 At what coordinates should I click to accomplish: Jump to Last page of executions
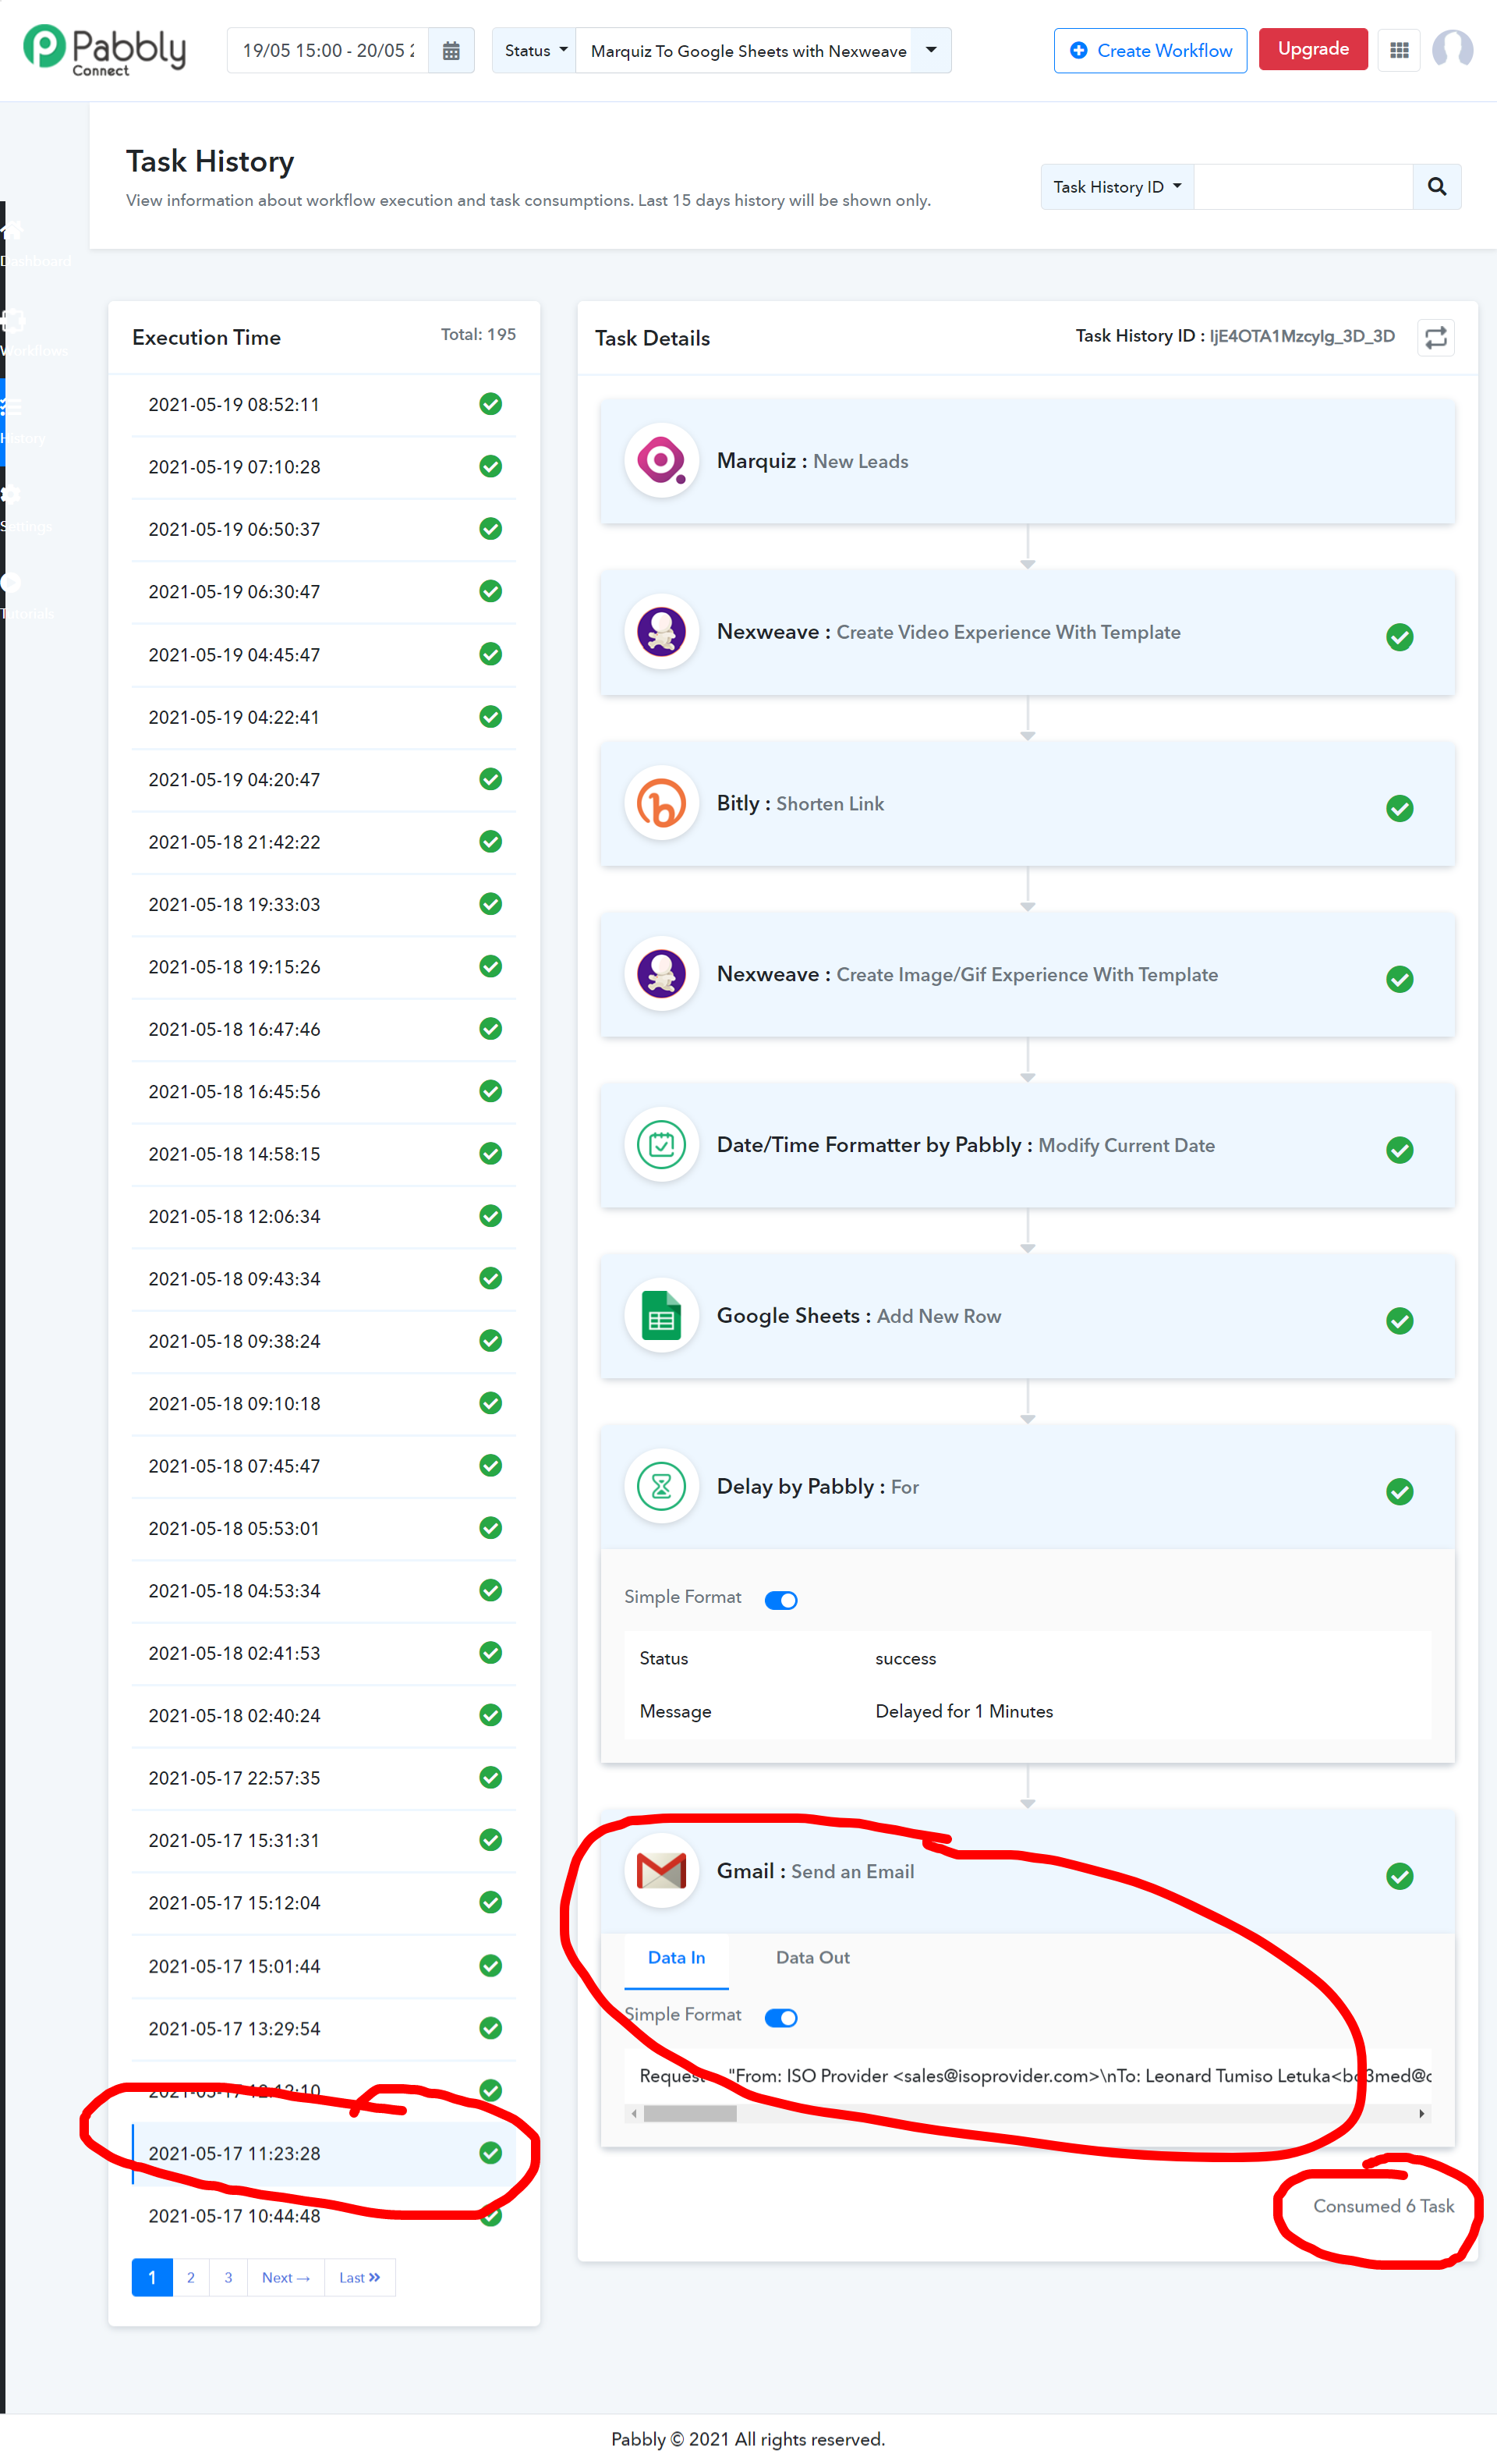pyautogui.click(x=359, y=2277)
